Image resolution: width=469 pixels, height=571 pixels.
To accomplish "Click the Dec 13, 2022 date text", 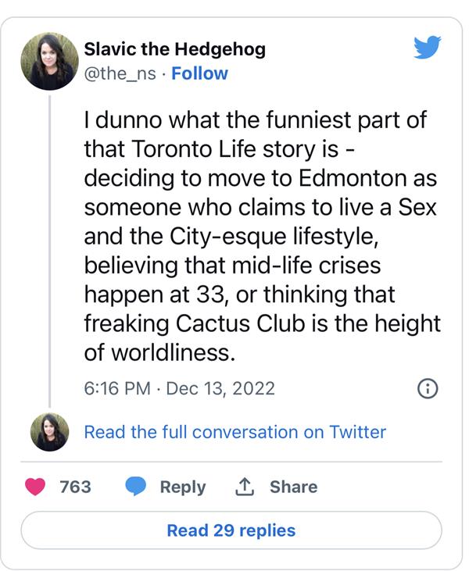I will click(219, 388).
